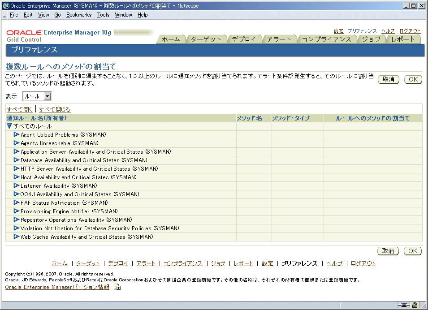
Task: Expand Agents Unreachable rule
Action: coord(17,143)
